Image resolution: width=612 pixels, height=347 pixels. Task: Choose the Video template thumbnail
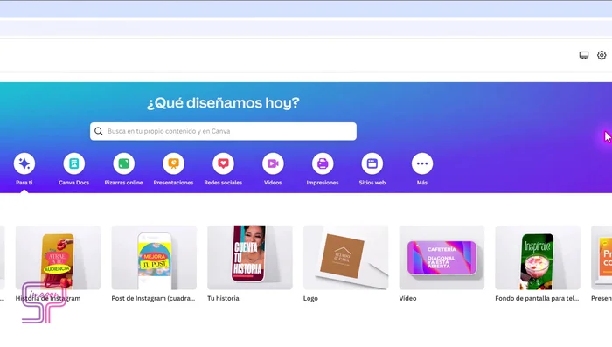442,257
